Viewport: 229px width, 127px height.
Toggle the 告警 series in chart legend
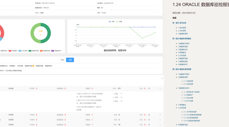click(x=119, y=21)
